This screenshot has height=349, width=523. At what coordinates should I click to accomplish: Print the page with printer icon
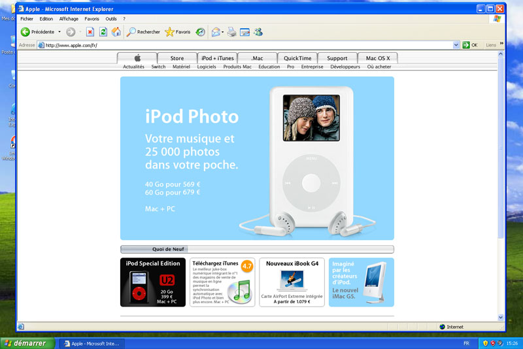231,32
